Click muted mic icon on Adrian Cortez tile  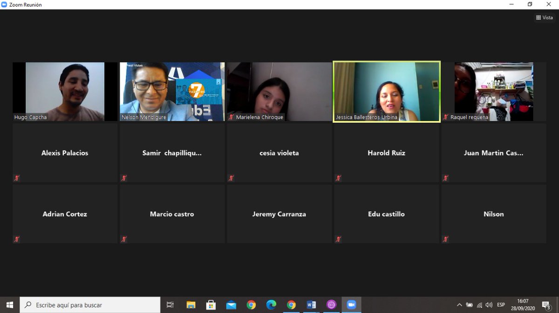coord(17,239)
